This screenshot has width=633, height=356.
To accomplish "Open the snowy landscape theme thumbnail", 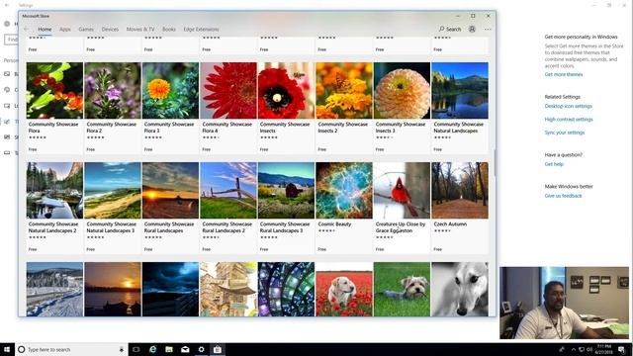I will coord(54,289).
